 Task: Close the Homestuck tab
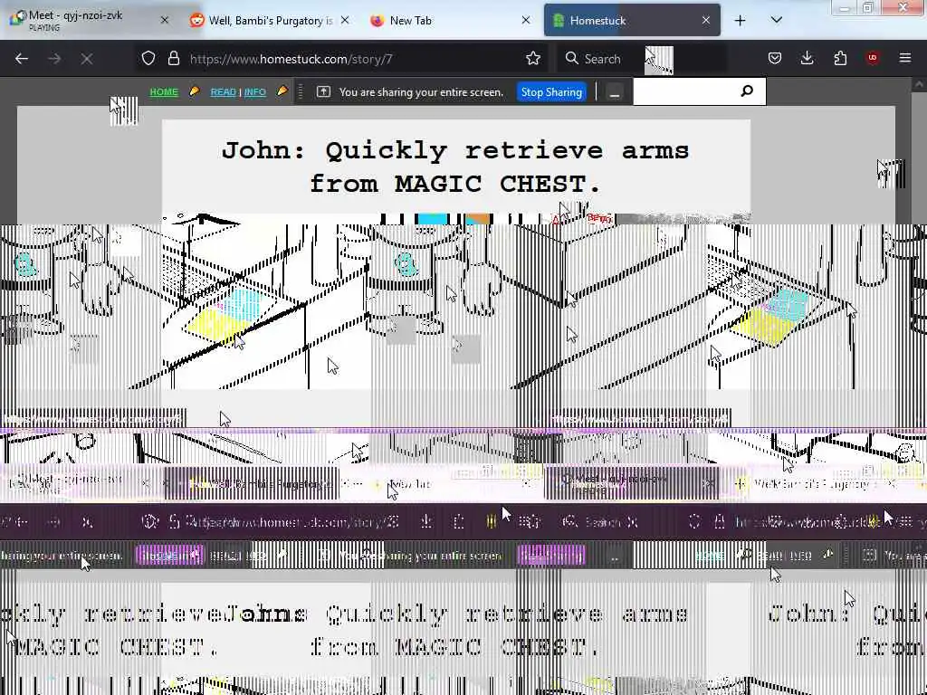point(706,20)
